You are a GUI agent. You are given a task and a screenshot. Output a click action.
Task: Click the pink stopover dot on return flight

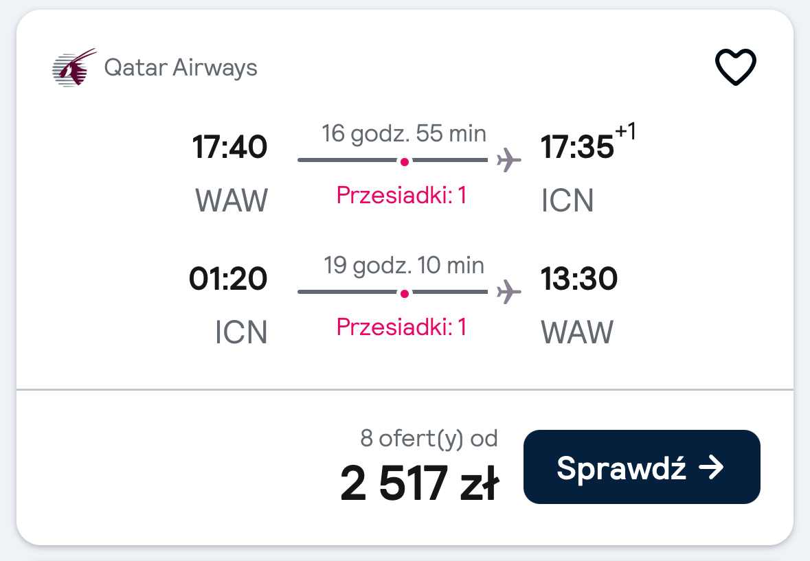[x=405, y=294]
